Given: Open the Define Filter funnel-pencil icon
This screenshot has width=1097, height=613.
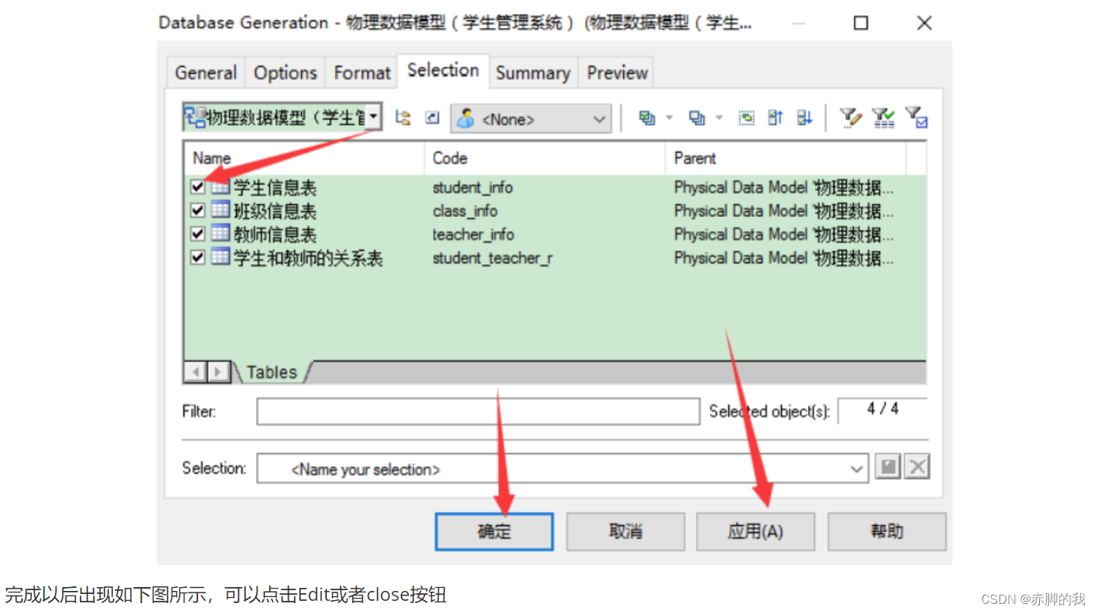Looking at the screenshot, I should 849,118.
